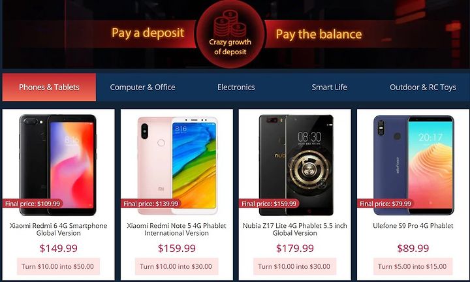Click the Final price: $109.99 badge
This screenshot has width=470, height=282.
pos(33,204)
